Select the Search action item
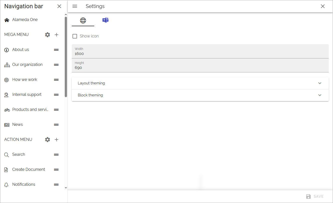Image resolution: width=333 pixels, height=203 pixels. point(18,155)
